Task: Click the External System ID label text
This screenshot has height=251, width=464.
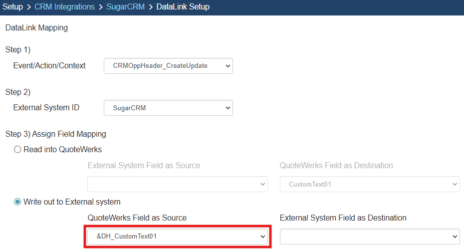Action: [x=46, y=108]
